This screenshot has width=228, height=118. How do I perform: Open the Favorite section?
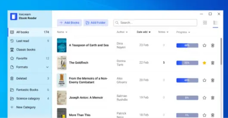pos(30,58)
